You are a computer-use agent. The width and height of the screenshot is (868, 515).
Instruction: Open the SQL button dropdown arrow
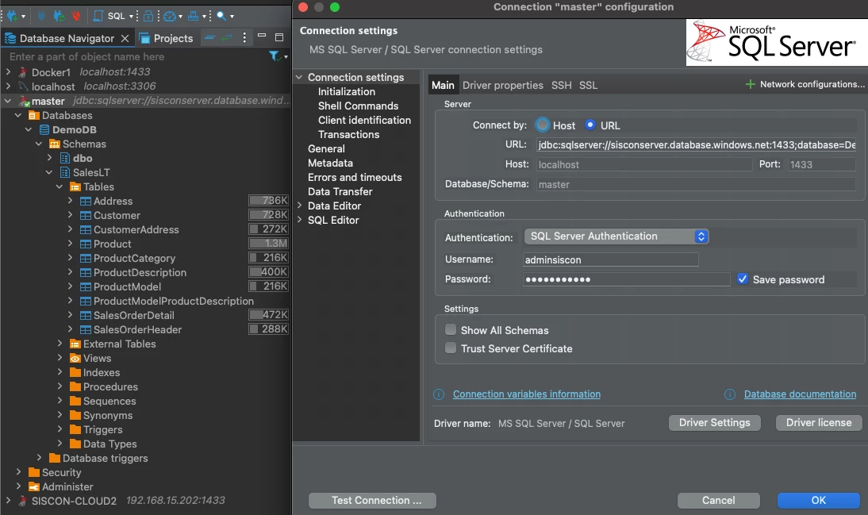(131, 17)
